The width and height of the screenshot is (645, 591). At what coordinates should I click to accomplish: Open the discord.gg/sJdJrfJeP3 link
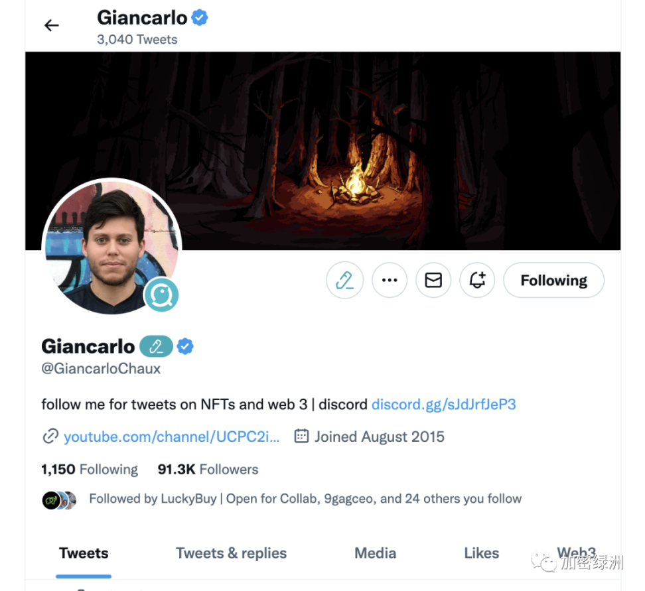tap(443, 405)
